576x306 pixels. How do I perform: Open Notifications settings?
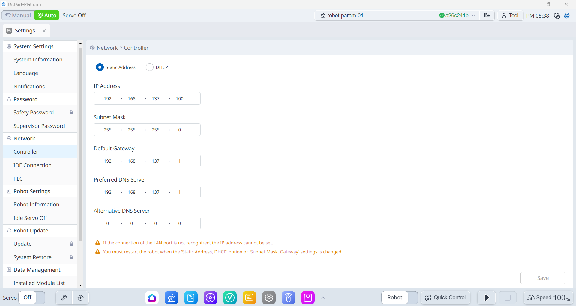tap(40, 86)
